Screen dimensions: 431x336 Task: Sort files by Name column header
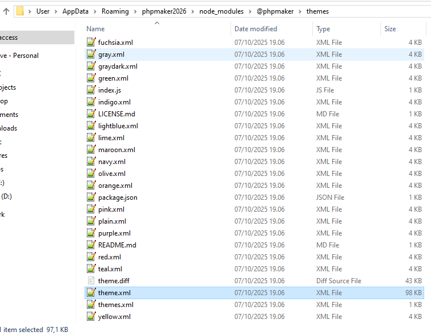[95, 29]
